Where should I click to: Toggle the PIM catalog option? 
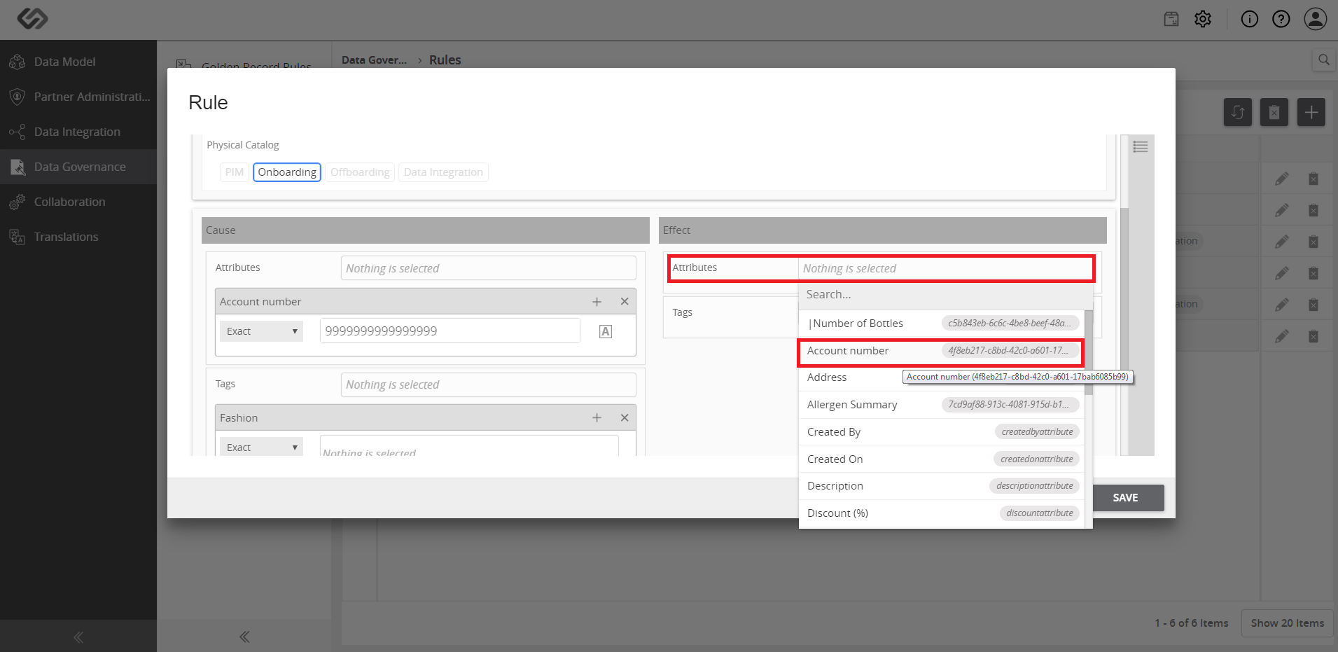(x=235, y=172)
